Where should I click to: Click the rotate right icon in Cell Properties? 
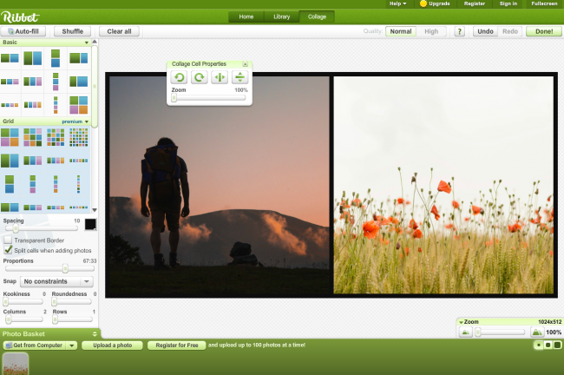point(199,77)
